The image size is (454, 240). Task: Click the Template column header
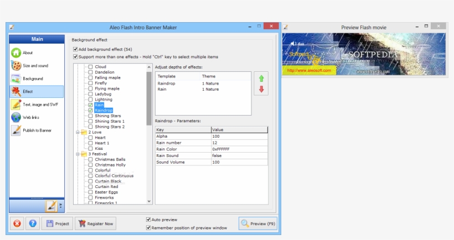pyautogui.click(x=178, y=76)
